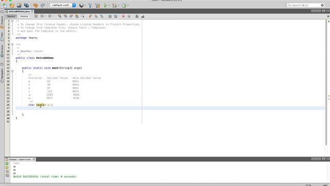330x186 pixels.
Task: Switch to Source view
Action: click(x=11, y=16)
